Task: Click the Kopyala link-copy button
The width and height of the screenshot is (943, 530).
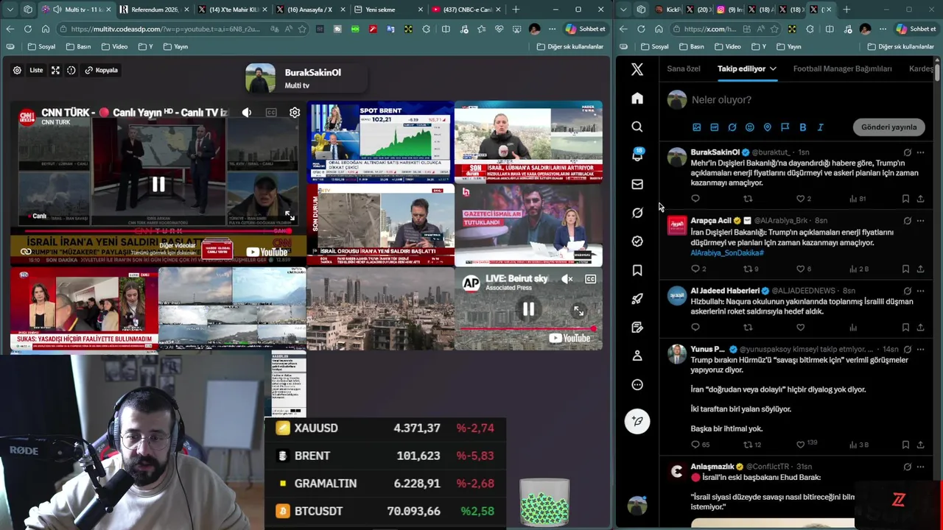Action: 101,70
